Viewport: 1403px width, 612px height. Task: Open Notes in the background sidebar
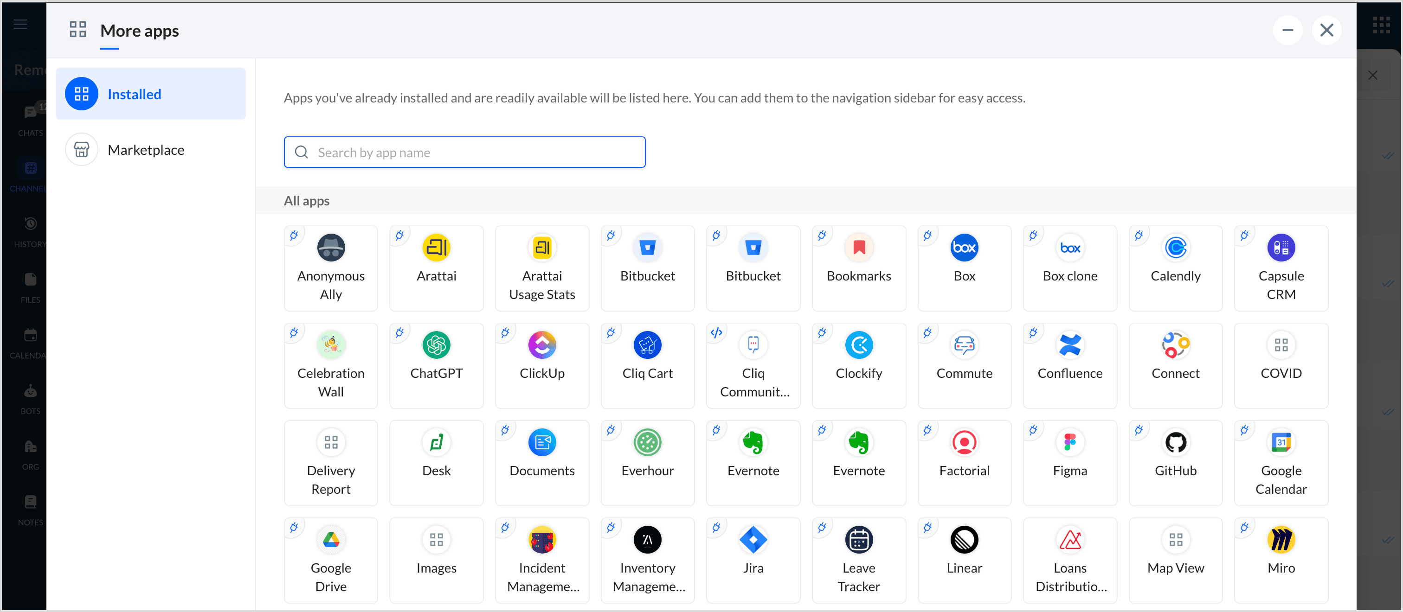click(30, 509)
